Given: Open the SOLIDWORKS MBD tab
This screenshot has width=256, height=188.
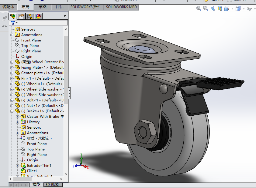Looking at the screenshot, I should tap(122, 7).
